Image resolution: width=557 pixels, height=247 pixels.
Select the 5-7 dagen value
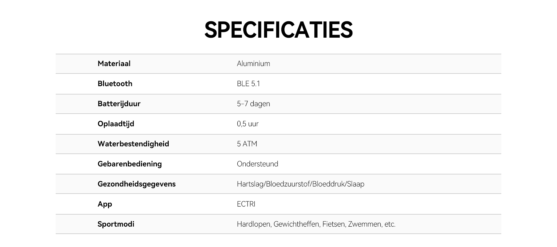coord(253,104)
